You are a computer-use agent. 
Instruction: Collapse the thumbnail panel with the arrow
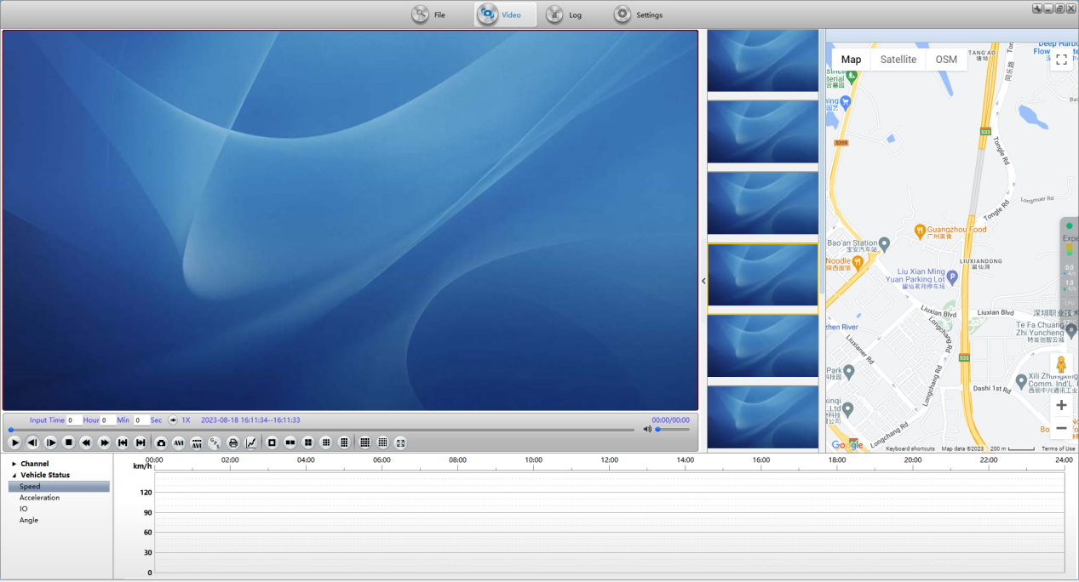(703, 281)
